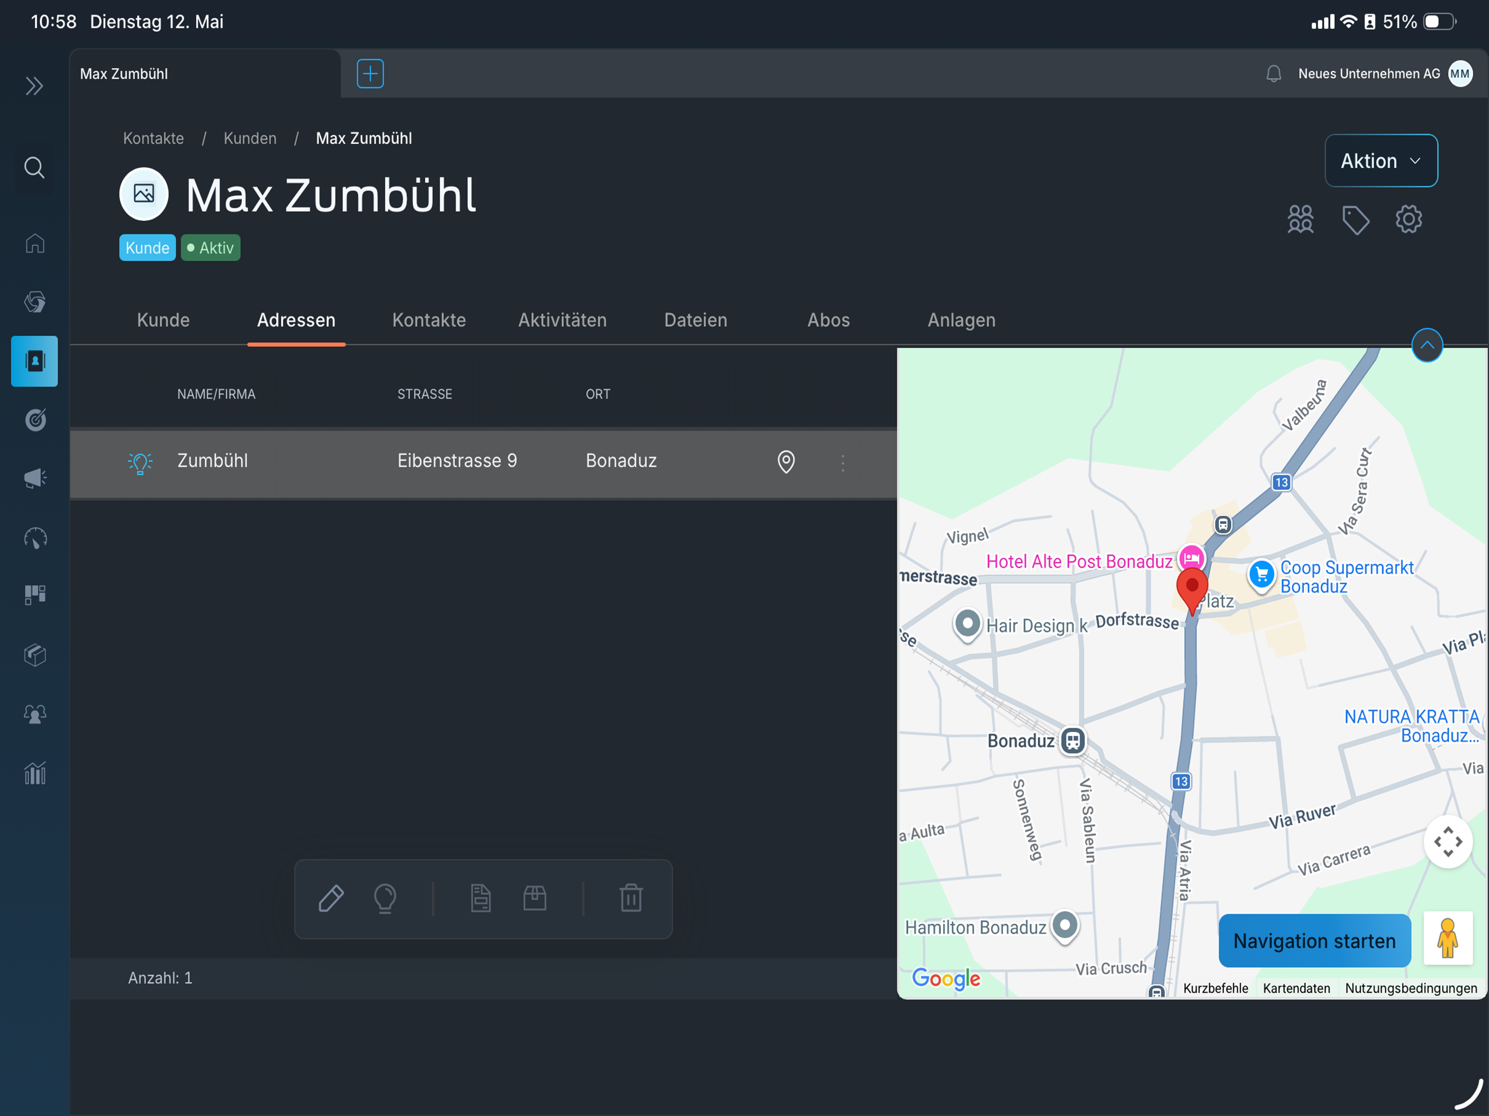1489x1116 pixels.
Task: Open the groups icon under Aktion
Action: click(1301, 220)
